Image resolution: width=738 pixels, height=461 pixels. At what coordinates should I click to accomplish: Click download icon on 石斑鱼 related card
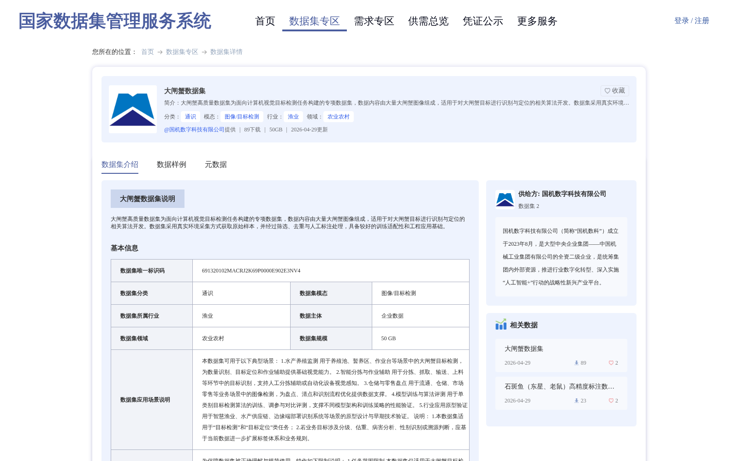click(576, 401)
